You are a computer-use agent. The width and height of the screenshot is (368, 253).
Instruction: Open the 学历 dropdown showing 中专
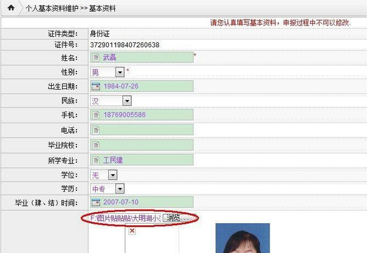click(108, 189)
